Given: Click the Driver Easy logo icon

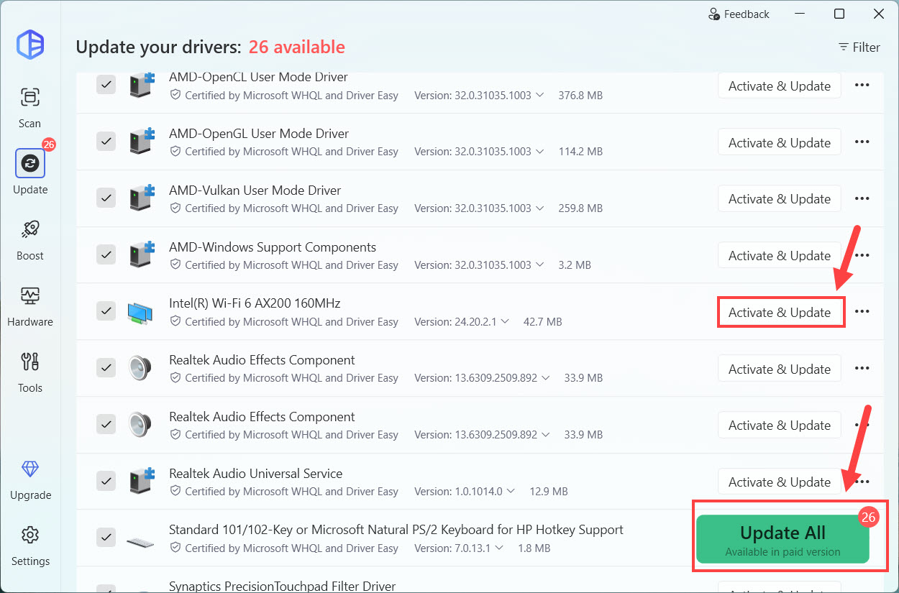Looking at the screenshot, I should 30,45.
